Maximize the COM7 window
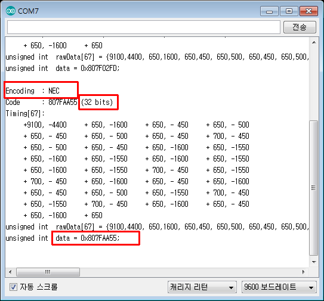Screen dimensions: 324x301 tap(289, 11)
